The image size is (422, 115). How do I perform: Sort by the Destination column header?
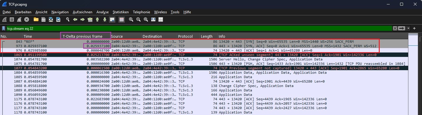[159, 36]
